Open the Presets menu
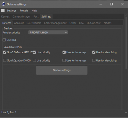Screen dimensions: 128x118 24,11
